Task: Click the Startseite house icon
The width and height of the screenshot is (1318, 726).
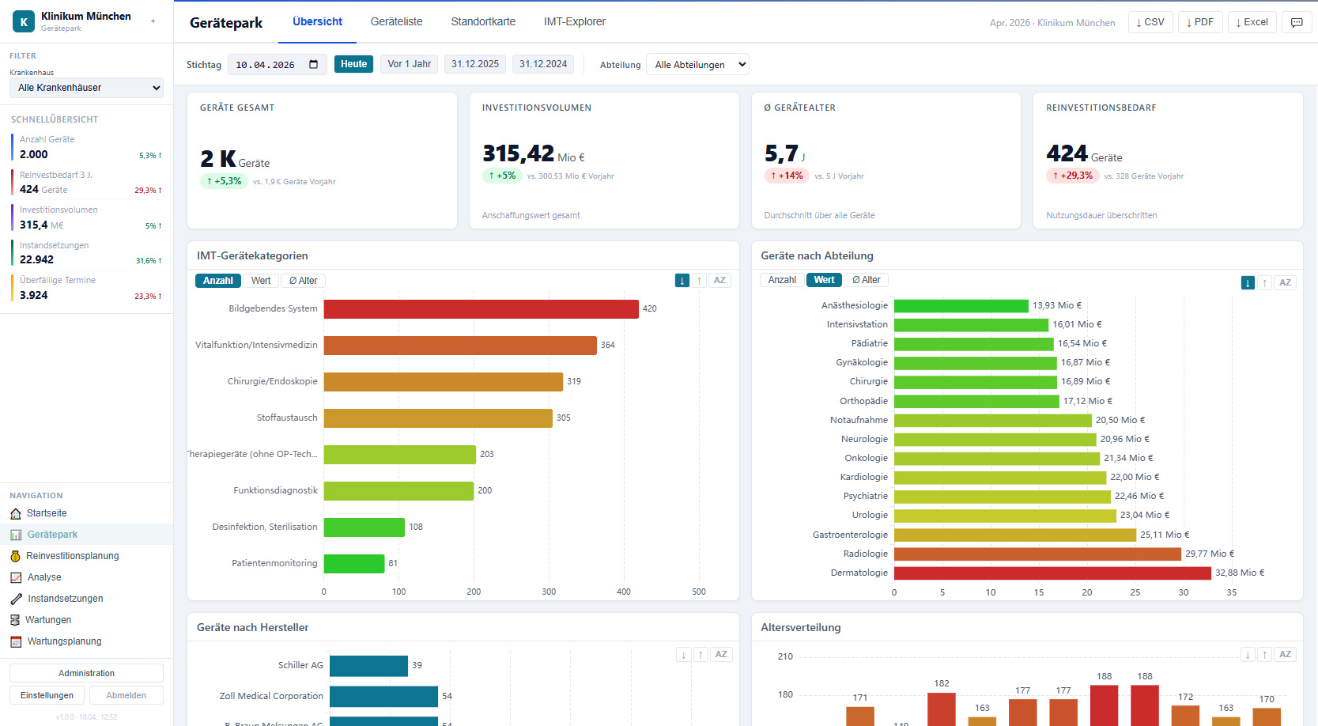Action: coord(16,514)
